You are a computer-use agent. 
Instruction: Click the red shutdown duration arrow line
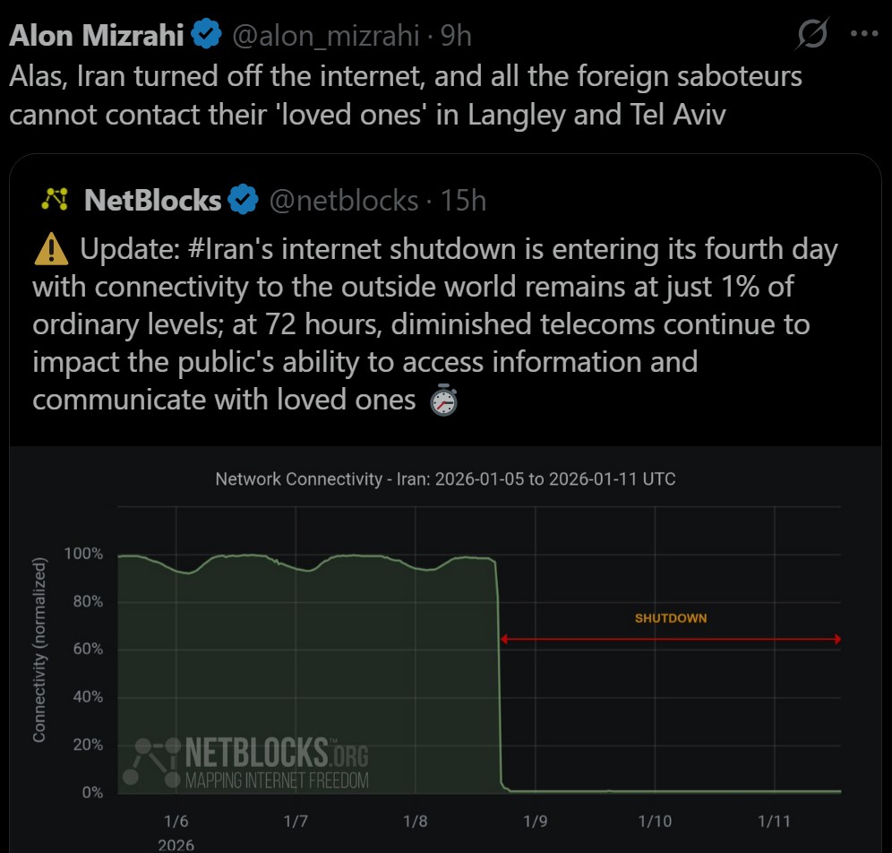tap(671, 639)
